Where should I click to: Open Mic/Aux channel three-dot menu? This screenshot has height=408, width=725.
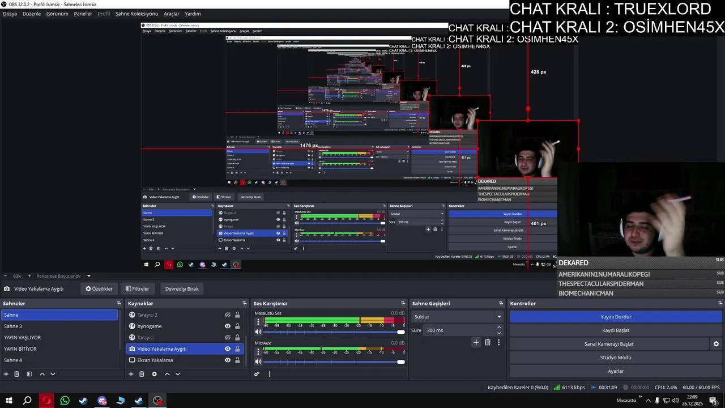click(258, 351)
